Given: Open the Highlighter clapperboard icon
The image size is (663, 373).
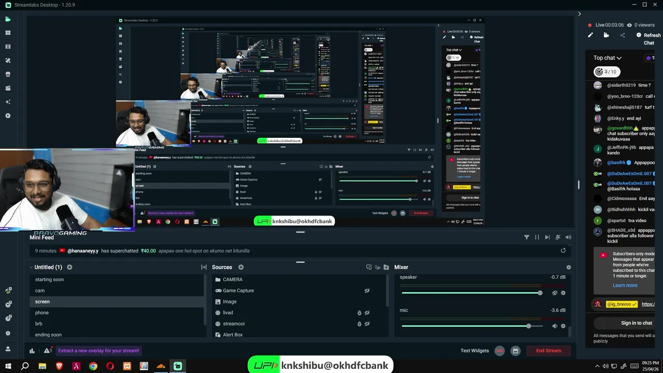Looking at the screenshot, I should coord(8,88).
